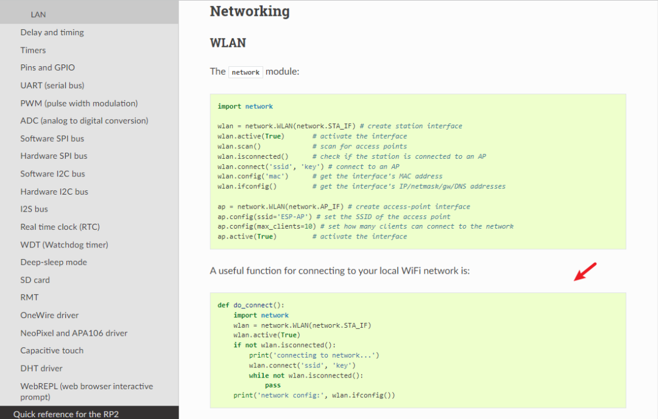Select Hardware SPI bus in sidebar
This screenshot has height=419, width=658.
[x=54, y=156]
